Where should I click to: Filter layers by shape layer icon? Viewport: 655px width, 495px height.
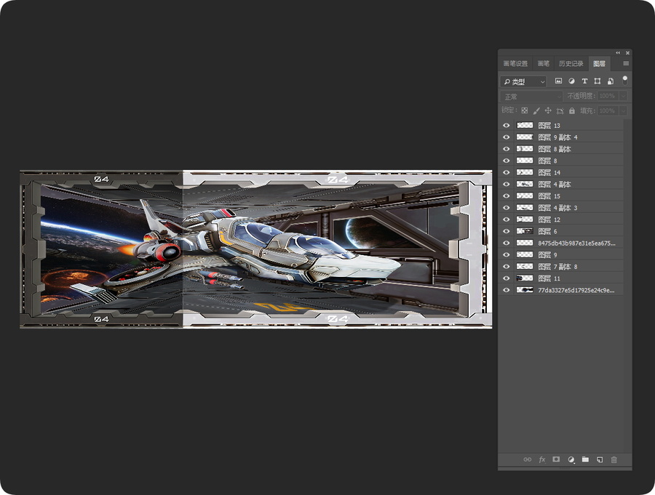point(598,81)
